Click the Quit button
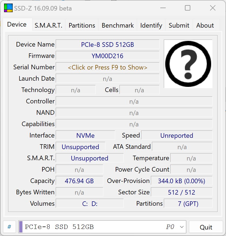 click(206, 227)
